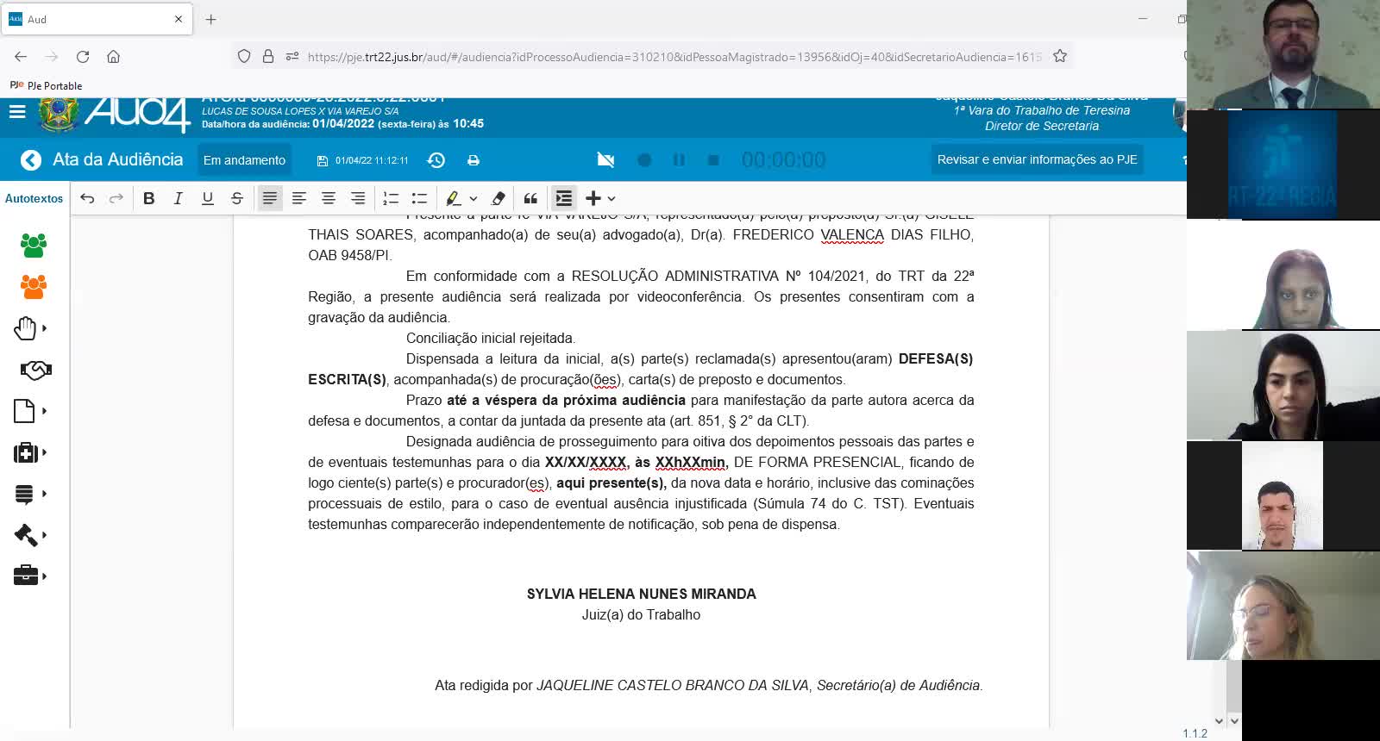The width and height of the screenshot is (1380, 741).
Task: Toggle bold formatting
Action: [x=148, y=198]
